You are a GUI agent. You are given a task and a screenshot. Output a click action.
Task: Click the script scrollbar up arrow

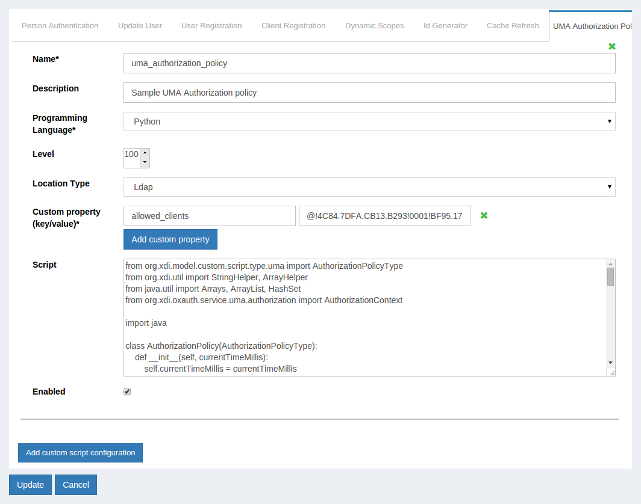pyautogui.click(x=610, y=265)
